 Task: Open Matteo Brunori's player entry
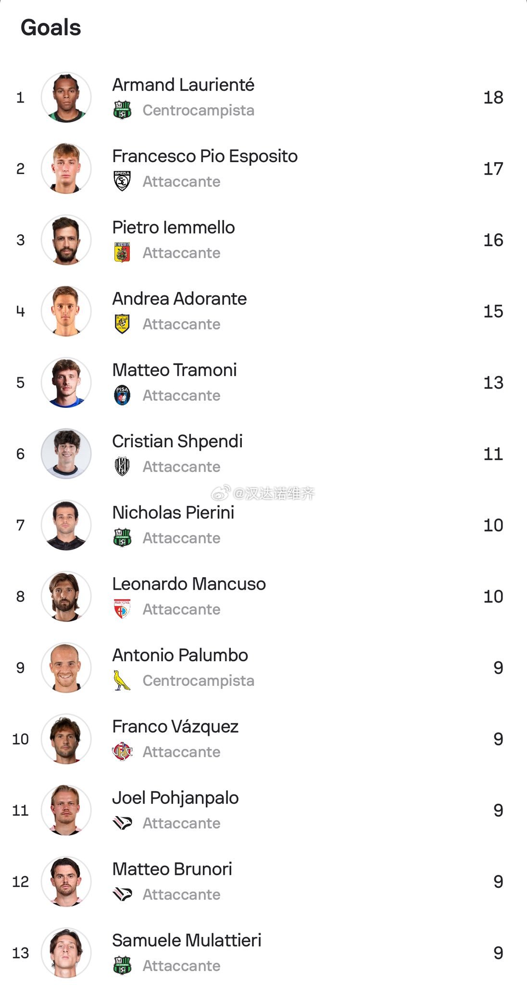(x=263, y=882)
